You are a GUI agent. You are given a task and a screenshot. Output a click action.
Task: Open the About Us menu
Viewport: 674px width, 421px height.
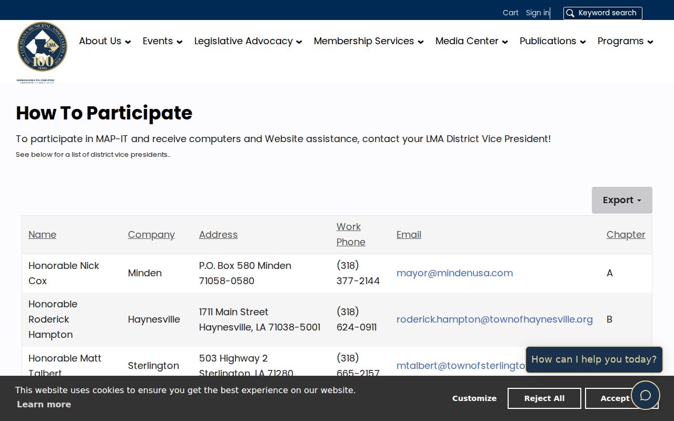coord(105,41)
